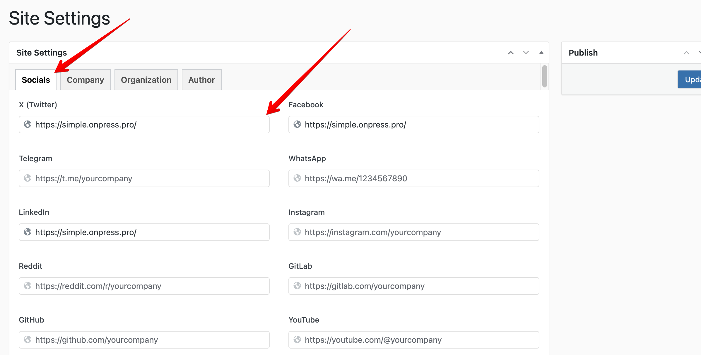
Task: Click globe icon in Facebook field
Action: pos(297,125)
